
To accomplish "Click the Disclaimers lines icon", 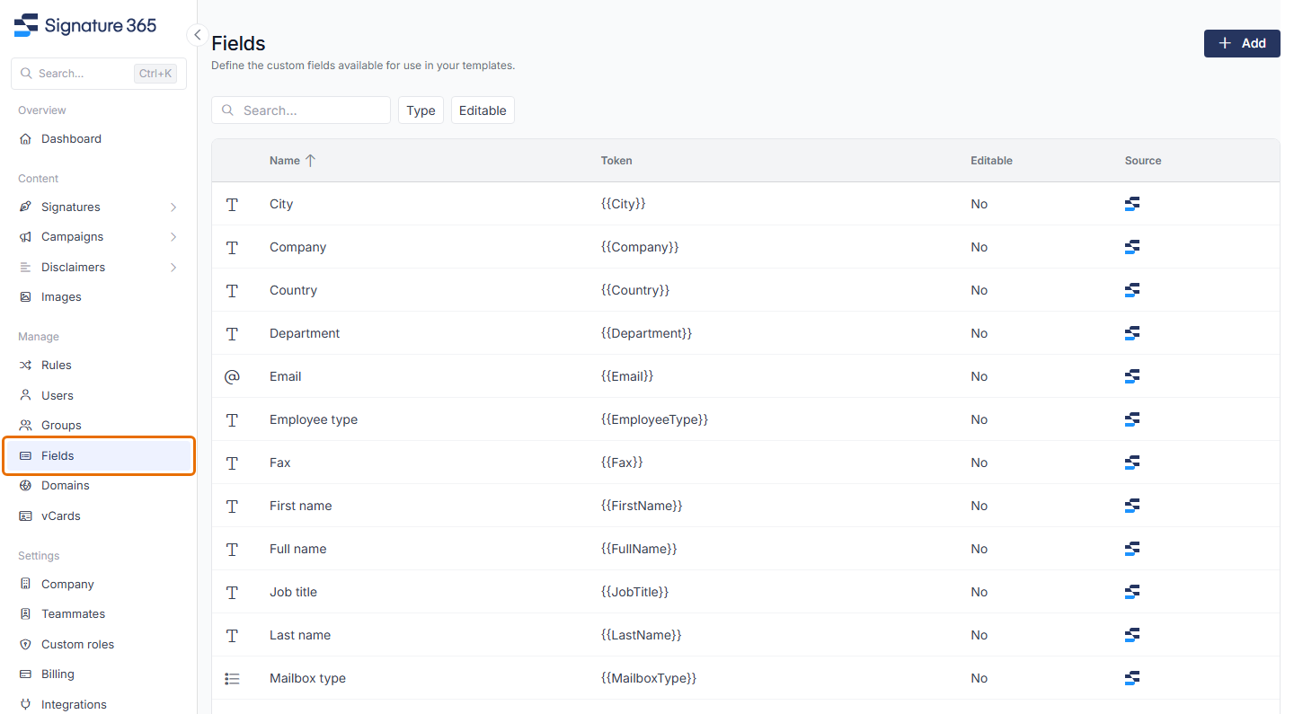I will click(x=25, y=268).
